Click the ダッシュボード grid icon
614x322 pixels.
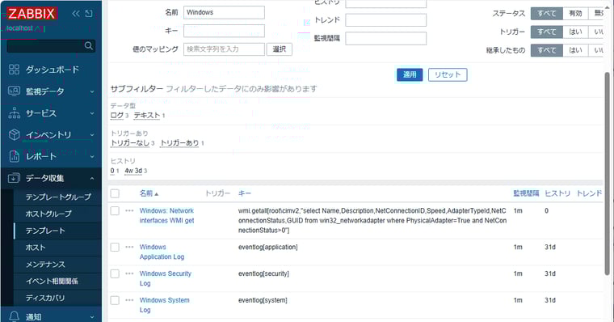tap(14, 70)
